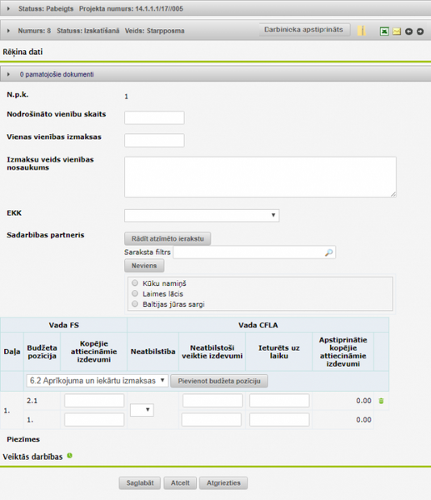Viewport: 431px width, 500px height.
Task: Click the Saglabāt button
Action: 140,482
